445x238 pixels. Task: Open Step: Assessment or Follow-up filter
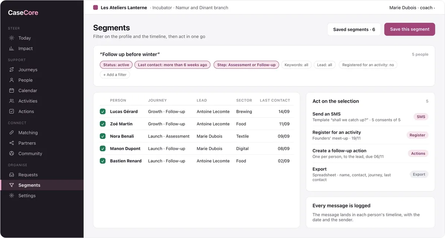coord(246,65)
